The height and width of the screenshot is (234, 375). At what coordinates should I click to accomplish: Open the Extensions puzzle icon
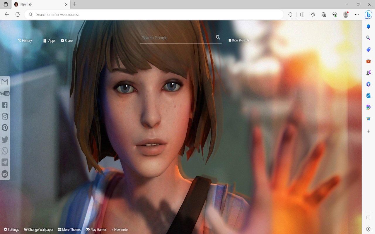tap(290, 15)
